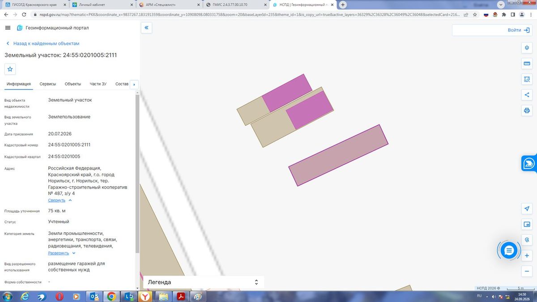Zoom in on the map
This screenshot has width=537, height=302.
pyautogui.click(x=527, y=256)
